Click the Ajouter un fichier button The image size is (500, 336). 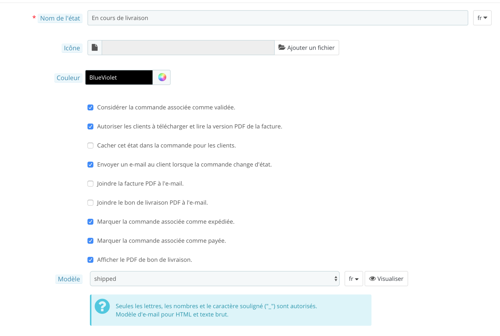(307, 48)
